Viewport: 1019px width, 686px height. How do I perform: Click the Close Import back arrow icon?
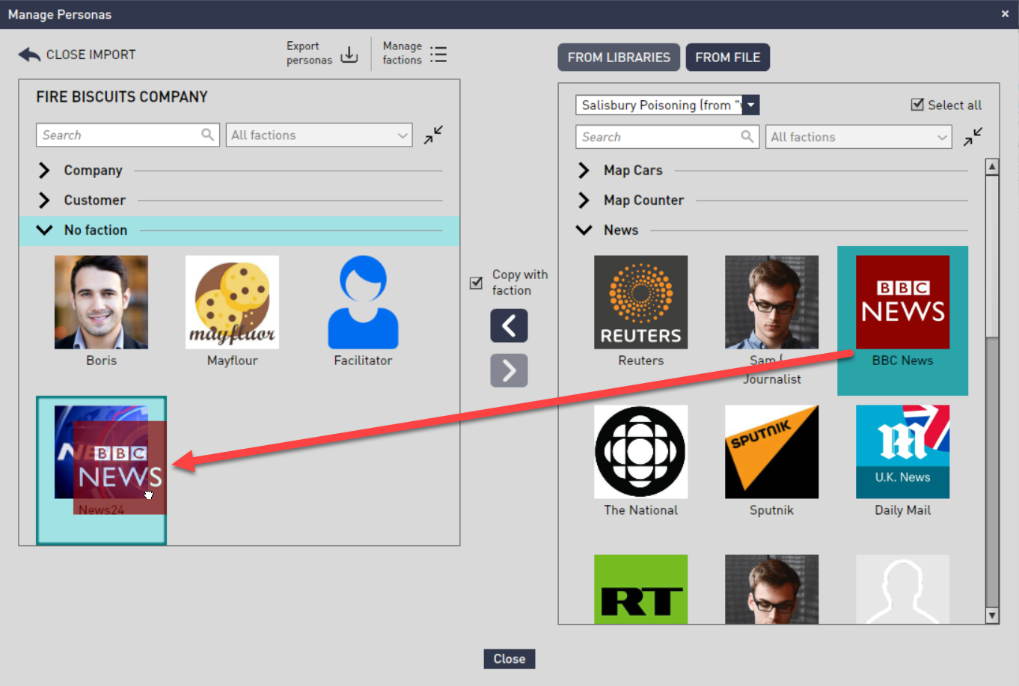pyautogui.click(x=29, y=55)
